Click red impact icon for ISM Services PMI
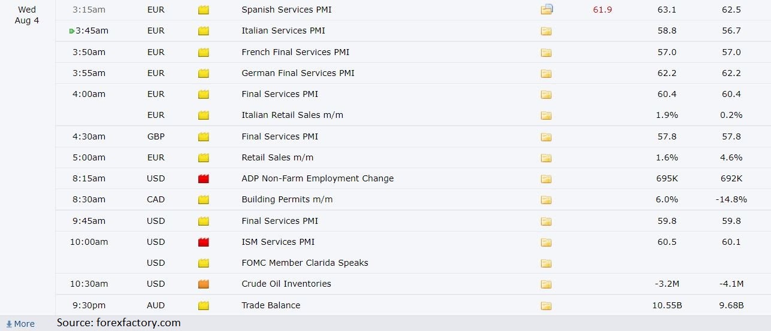This screenshot has width=771, height=331. (x=203, y=242)
